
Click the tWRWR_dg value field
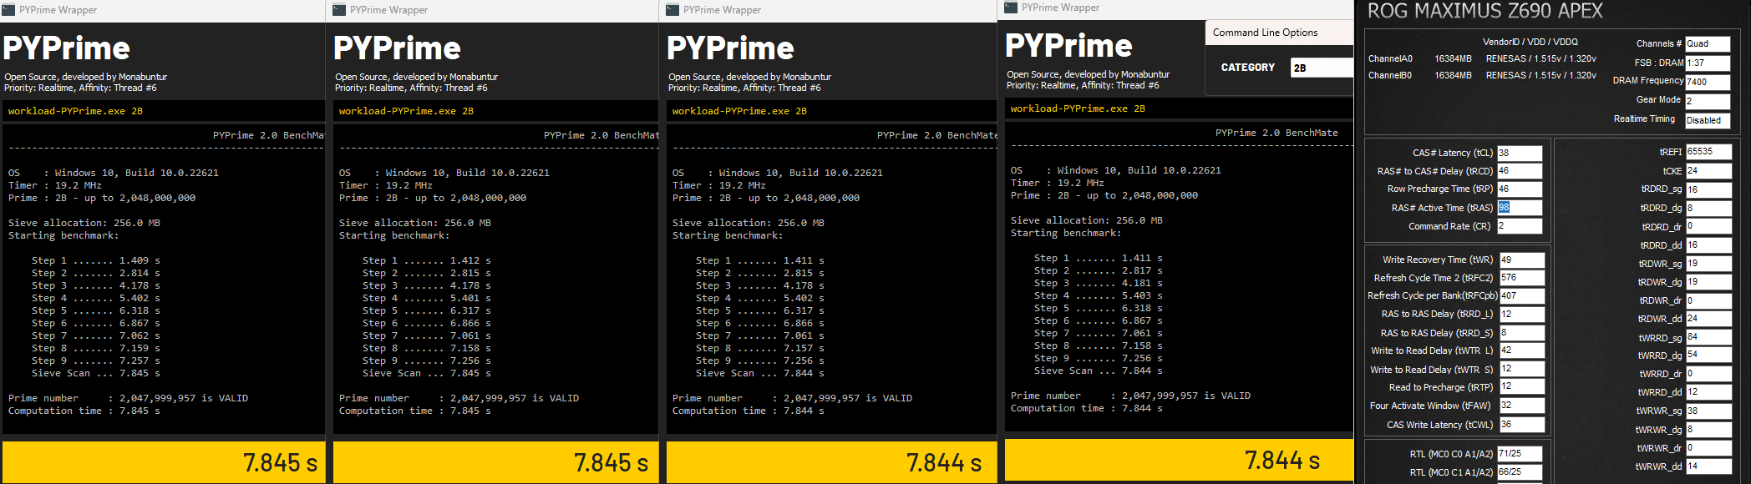coord(1708,430)
